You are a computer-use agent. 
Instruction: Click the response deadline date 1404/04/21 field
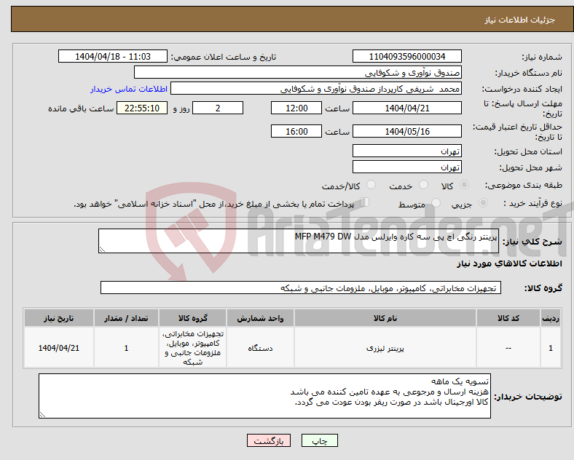pos(407,108)
